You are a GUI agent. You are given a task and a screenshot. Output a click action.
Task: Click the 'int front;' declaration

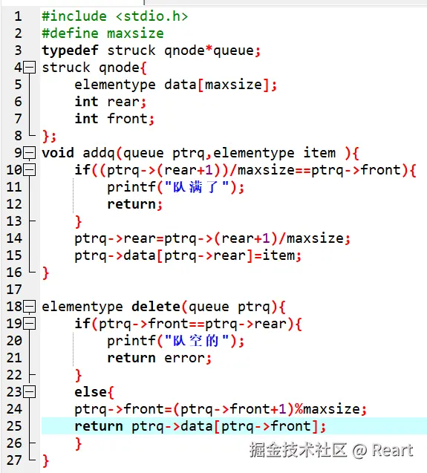(x=114, y=119)
